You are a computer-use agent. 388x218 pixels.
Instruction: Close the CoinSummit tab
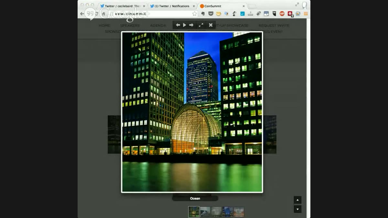244,6
